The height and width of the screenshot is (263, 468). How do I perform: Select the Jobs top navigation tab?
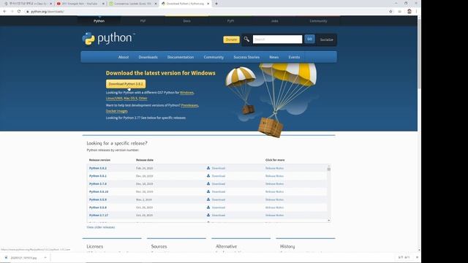275,21
